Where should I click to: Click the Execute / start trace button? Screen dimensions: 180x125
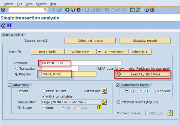click(x=143, y=74)
